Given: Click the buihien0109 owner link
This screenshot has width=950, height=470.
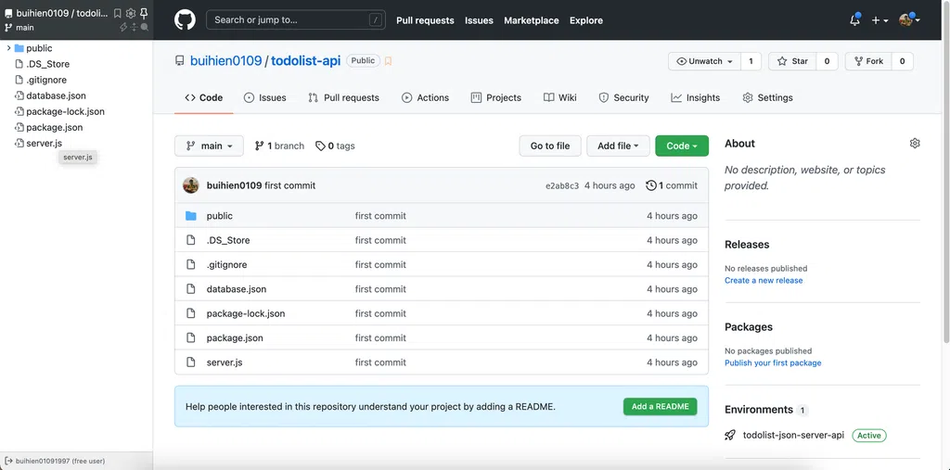Looking at the screenshot, I should pos(226,60).
